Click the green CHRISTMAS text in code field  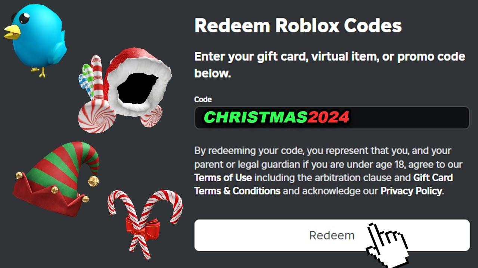[x=255, y=118]
